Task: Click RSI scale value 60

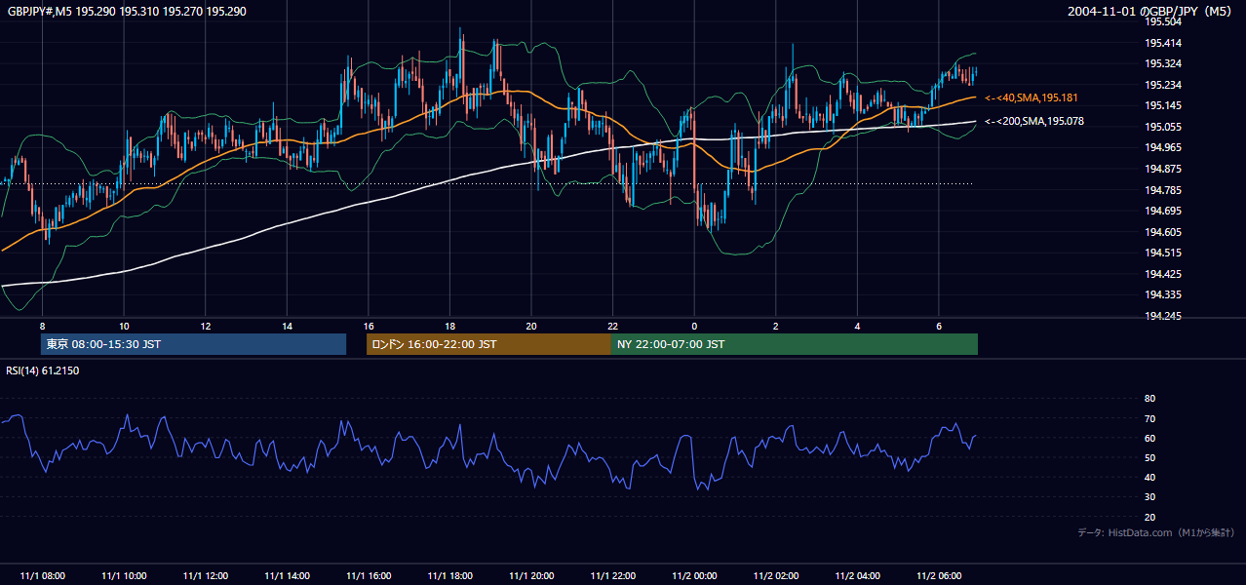Action: click(x=1149, y=438)
